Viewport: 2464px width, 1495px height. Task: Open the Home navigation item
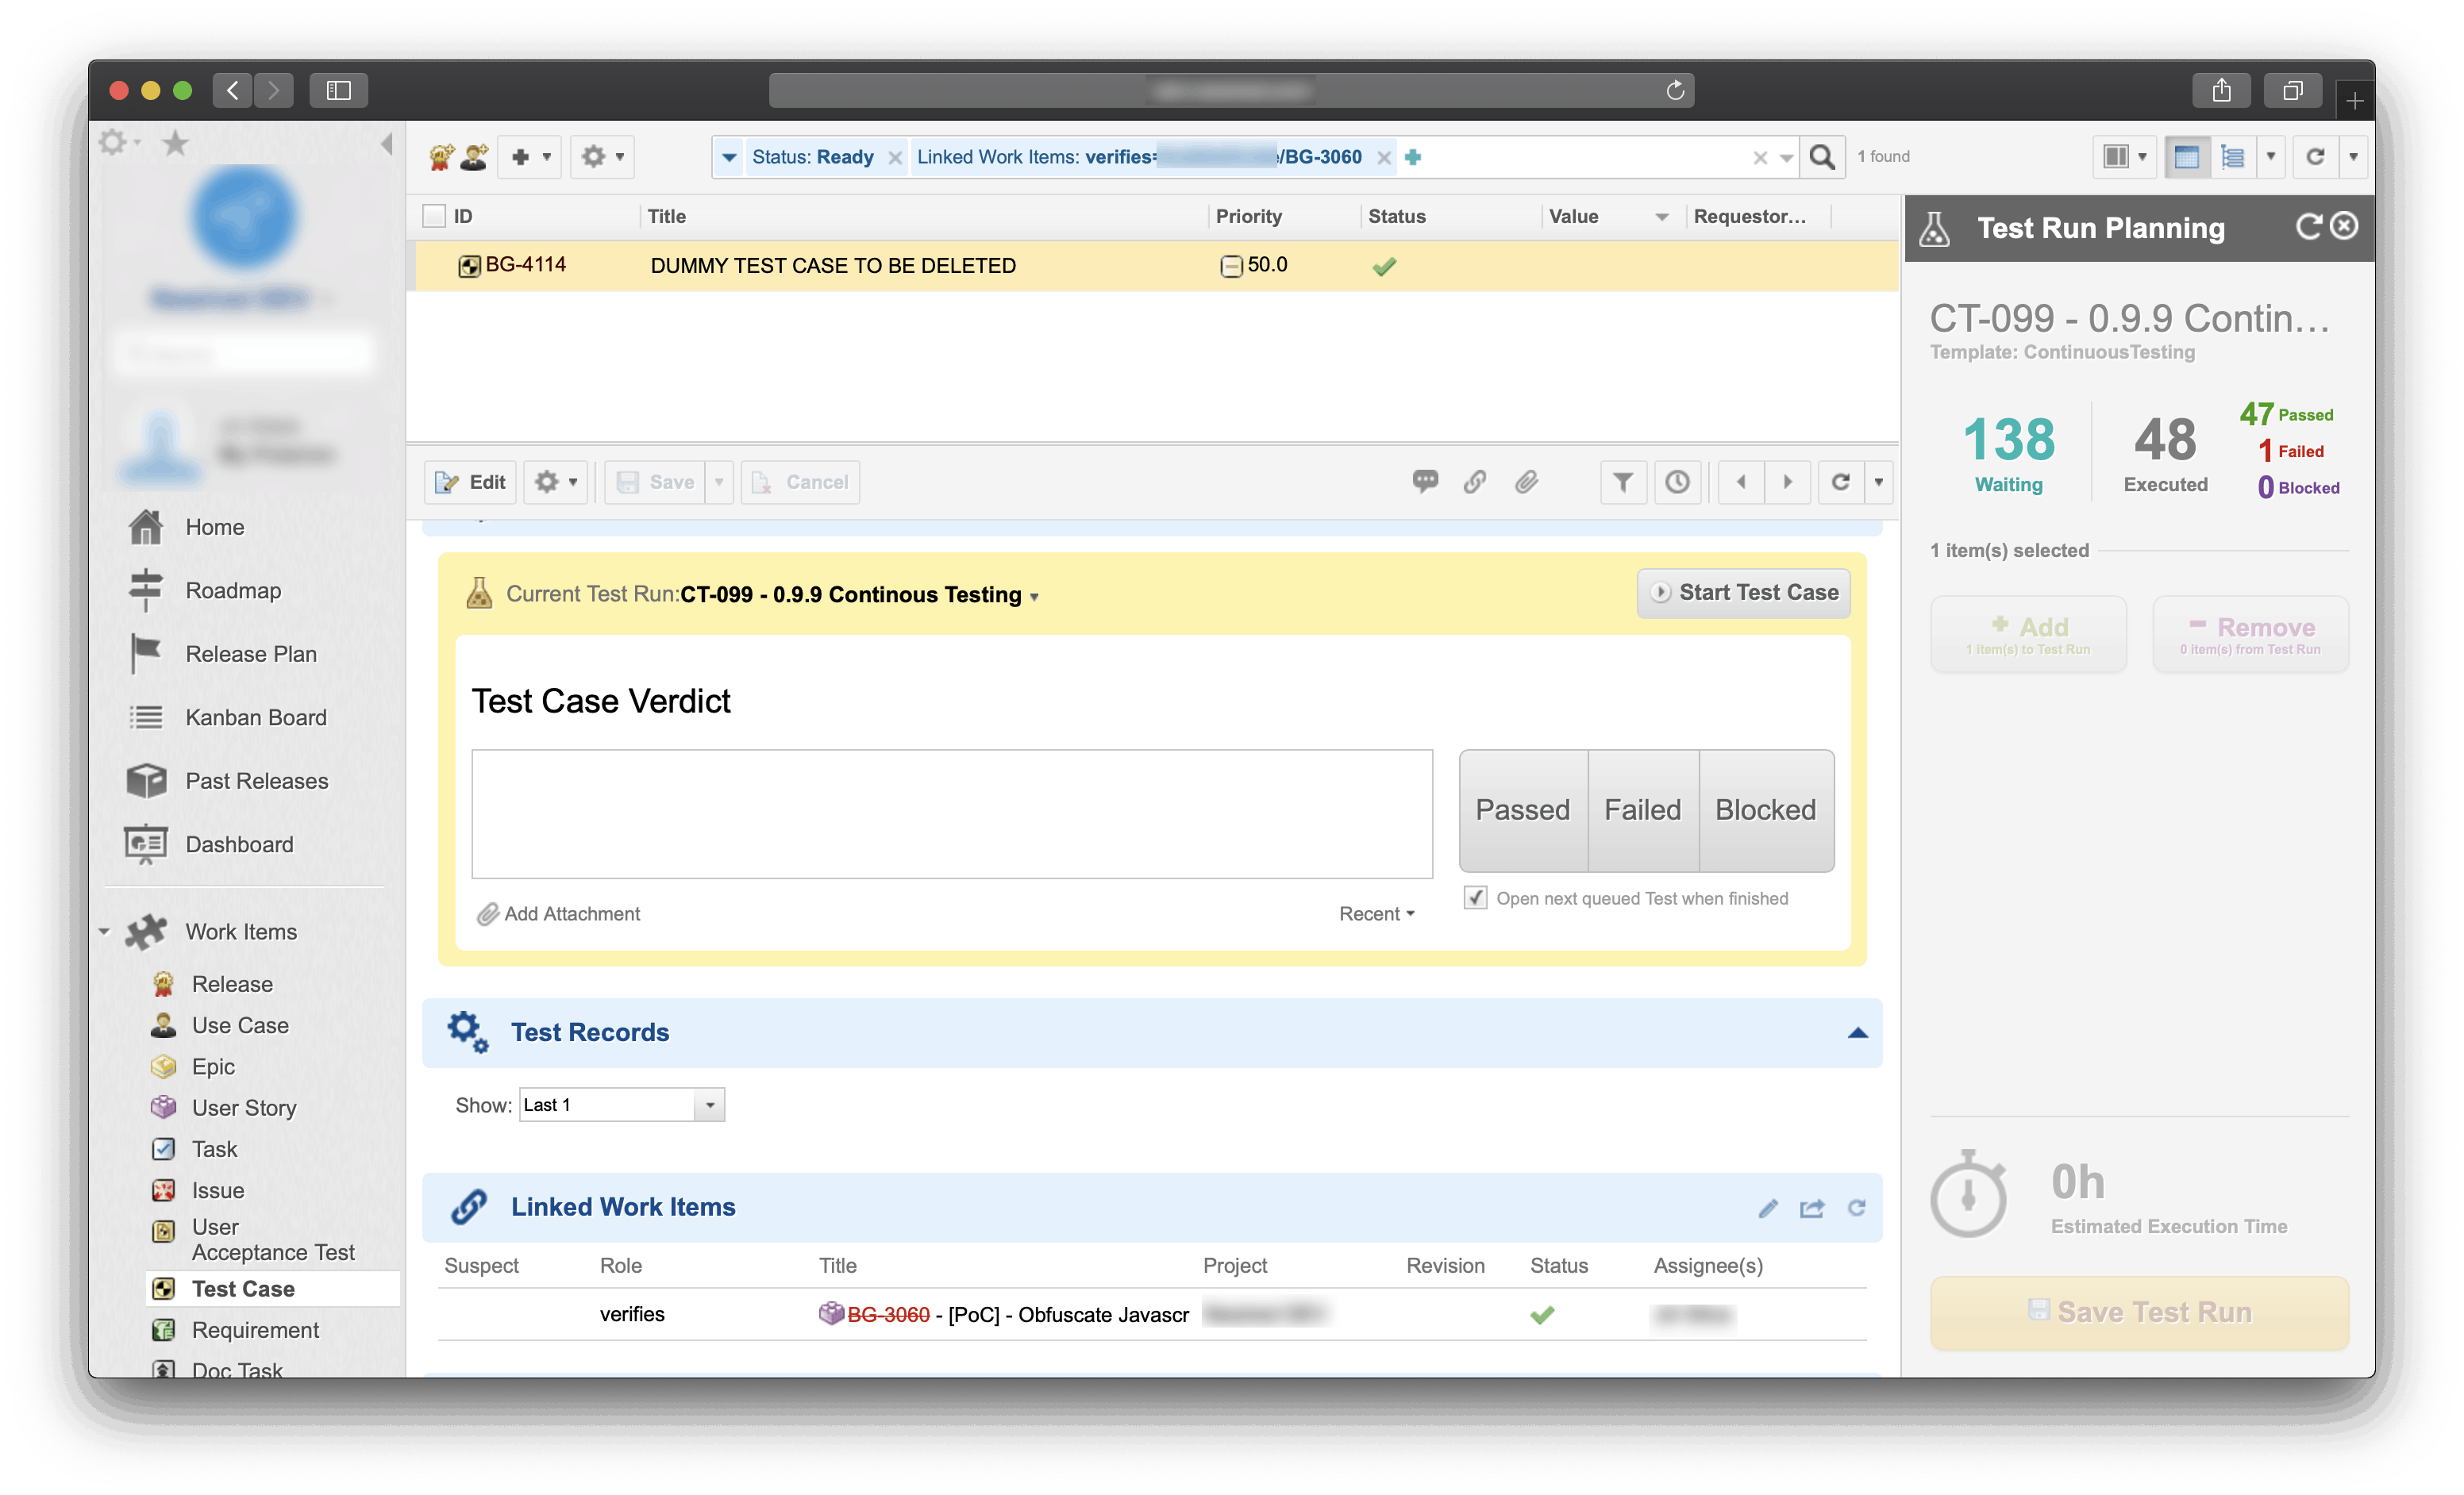tap(214, 527)
